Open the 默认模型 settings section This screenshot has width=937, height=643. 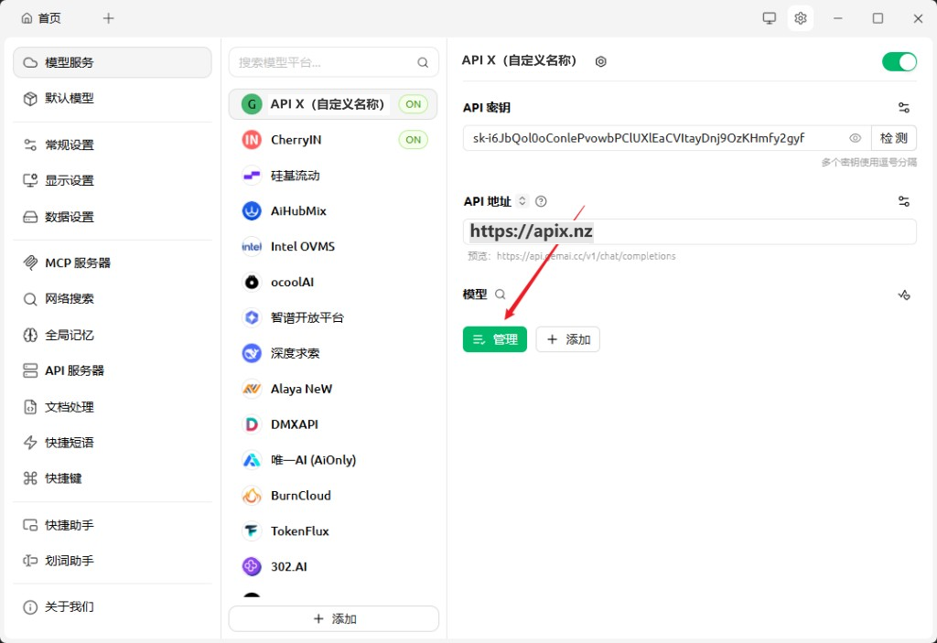[113, 98]
